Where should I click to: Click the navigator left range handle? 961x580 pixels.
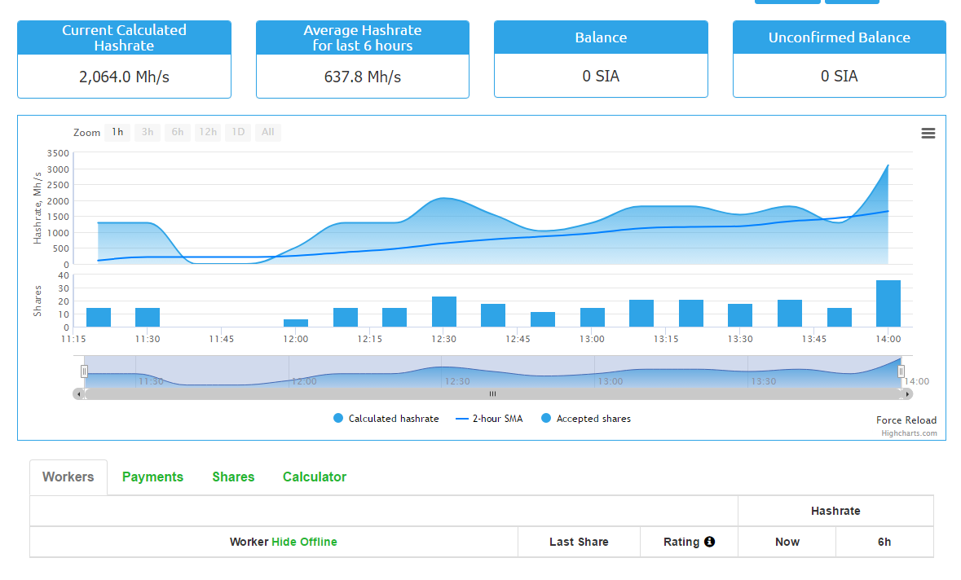(x=84, y=371)
